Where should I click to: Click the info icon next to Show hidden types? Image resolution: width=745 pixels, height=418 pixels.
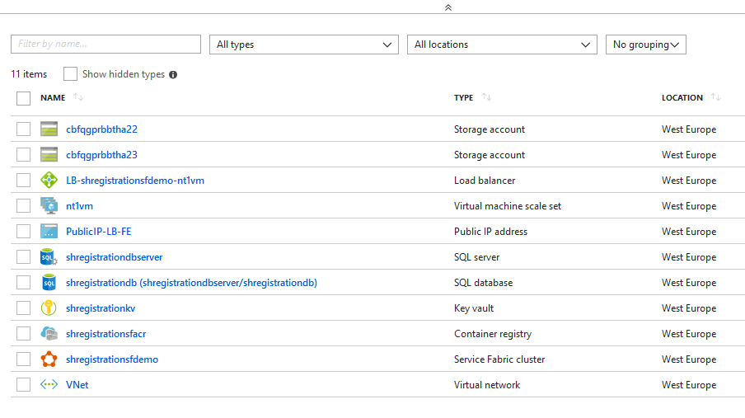[173, 75]
